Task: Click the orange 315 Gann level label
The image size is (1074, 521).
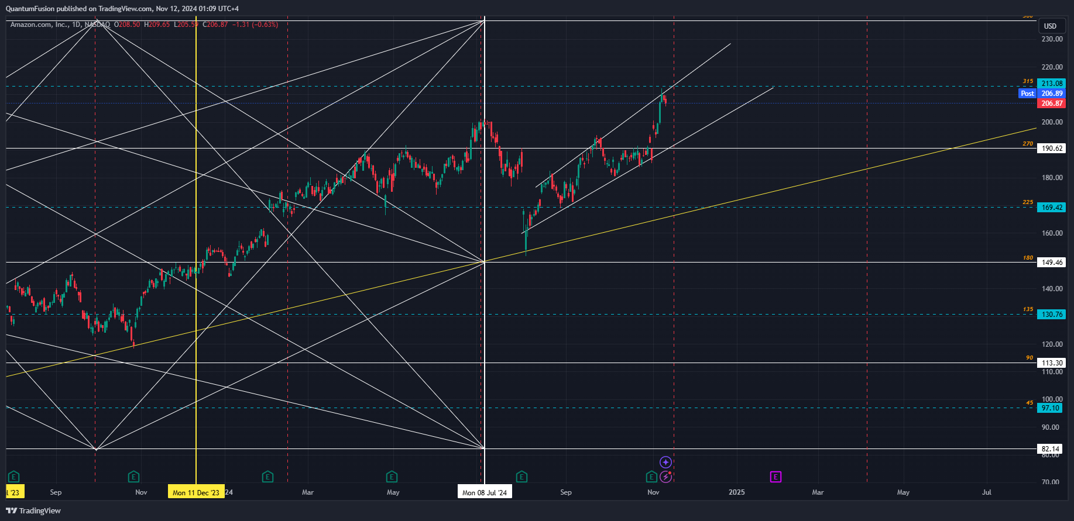Action: [1028, 81]
